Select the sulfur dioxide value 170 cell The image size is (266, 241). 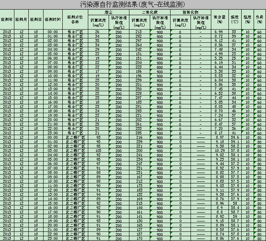[140, 239]
